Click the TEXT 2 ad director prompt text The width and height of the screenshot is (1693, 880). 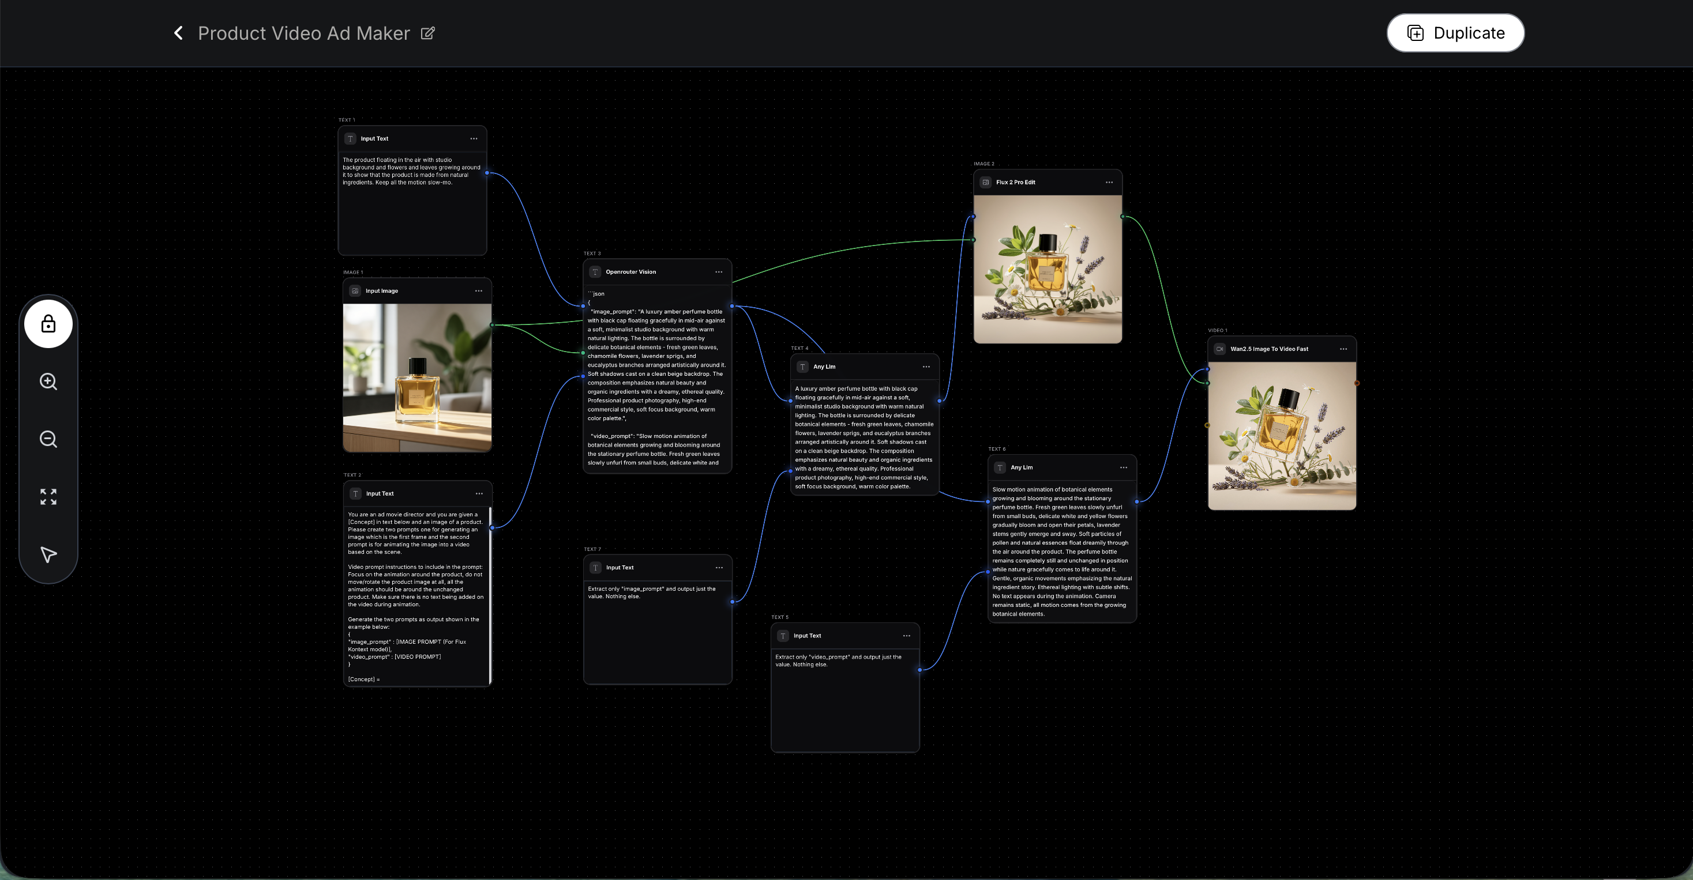[416, 597]
